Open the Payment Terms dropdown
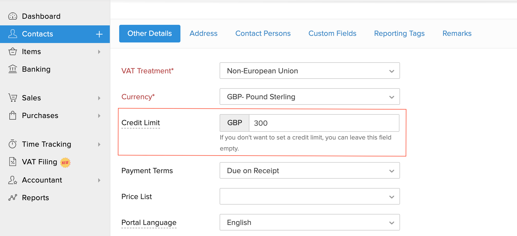 pos(310,171)
